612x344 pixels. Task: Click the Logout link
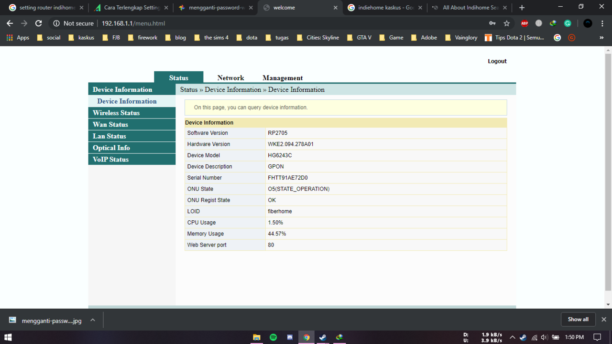coord(497,61)
